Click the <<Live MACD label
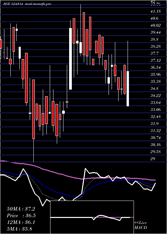This screenshot has width=167, height=234. click(x=141, y=225)
